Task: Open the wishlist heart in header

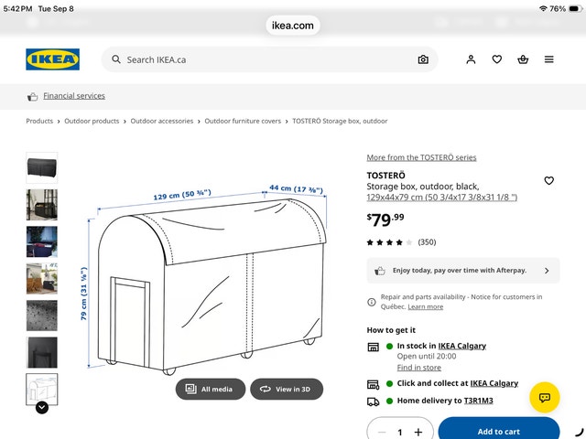Action: 496,59
